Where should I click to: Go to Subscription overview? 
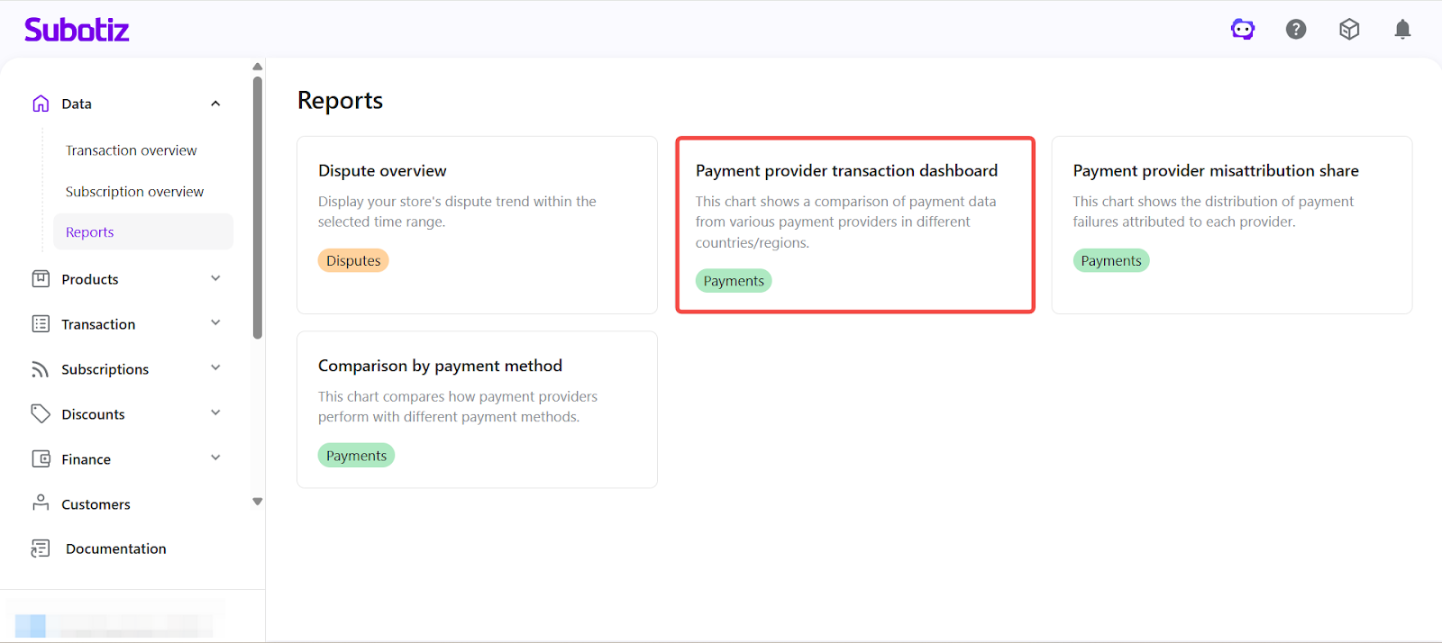coord(134,192)
